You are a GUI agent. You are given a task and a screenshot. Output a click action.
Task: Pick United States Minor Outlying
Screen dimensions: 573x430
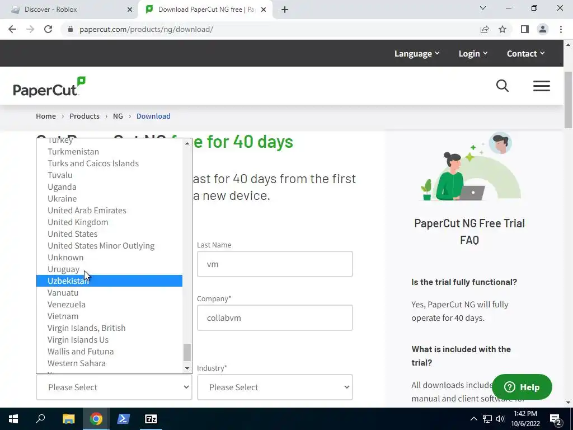coord(109,246)
